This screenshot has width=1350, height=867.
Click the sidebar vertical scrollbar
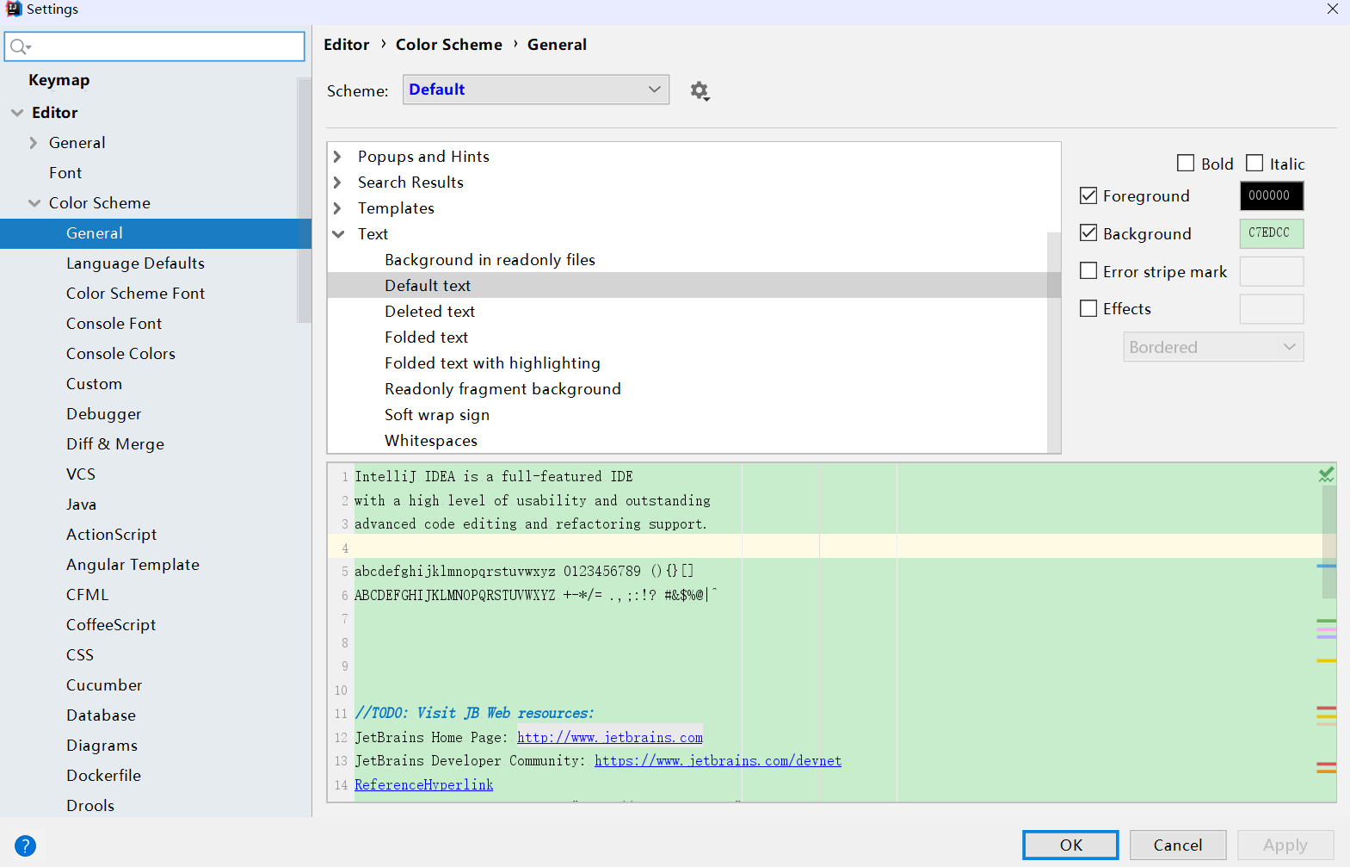click(304, 200)
